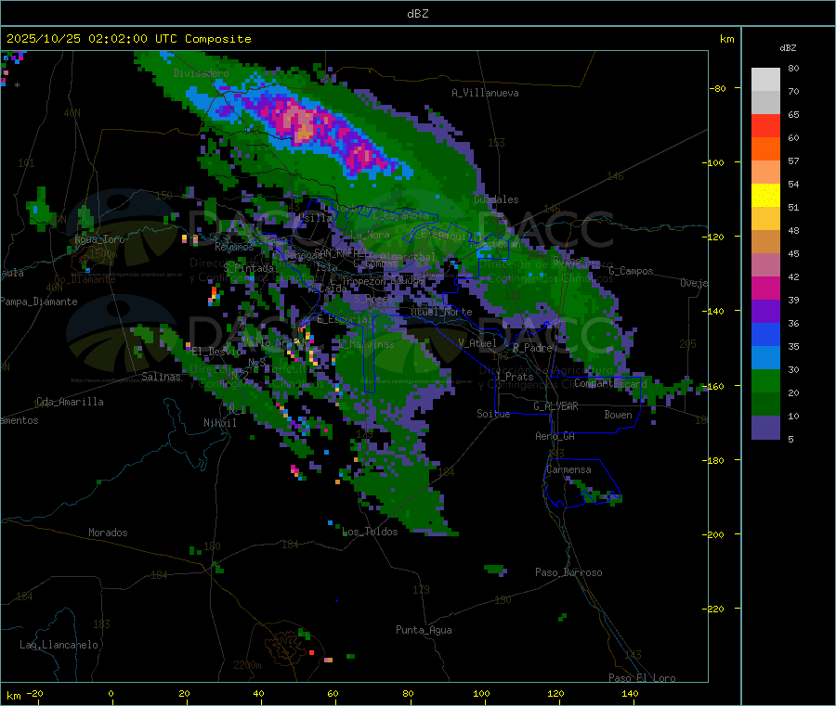Select the red 60 dBZ legend swatch
Viewport: 836px width, 706px height.
coord(765,125)
